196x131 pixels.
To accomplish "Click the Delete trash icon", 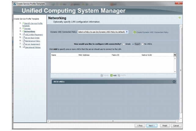I will (102, 75).
